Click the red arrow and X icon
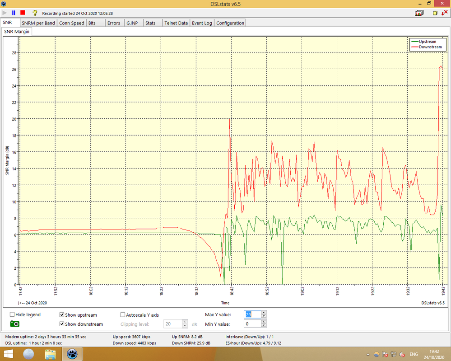The image size is (451, 361). click(444, 13)
